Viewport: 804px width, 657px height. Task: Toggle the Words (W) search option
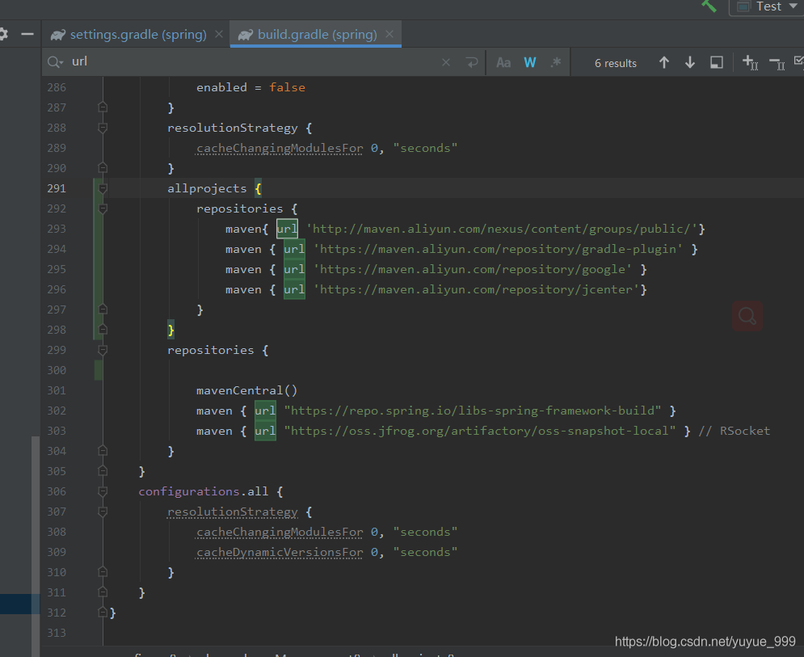[530, 62]
